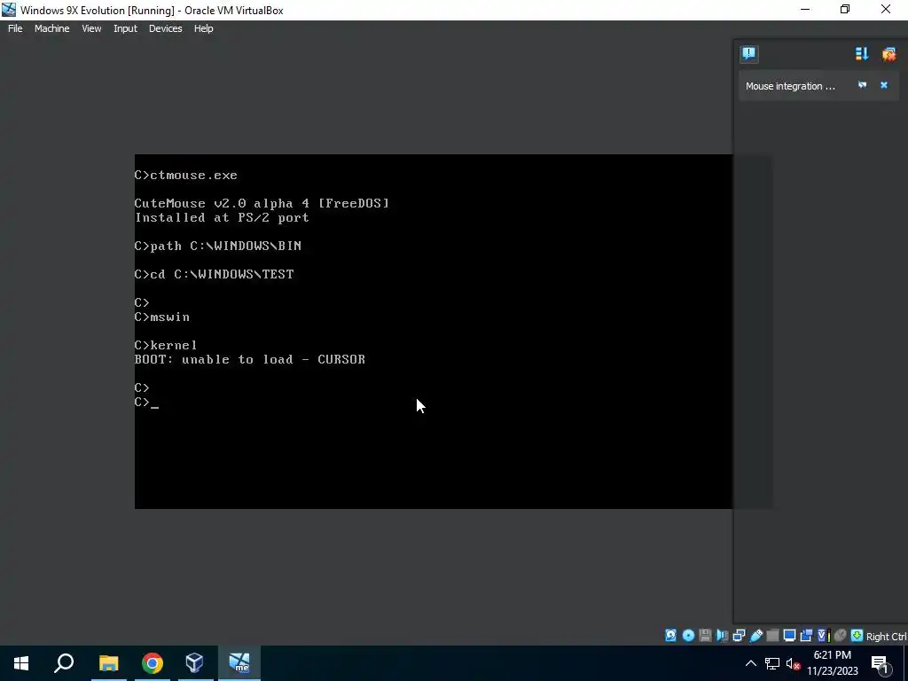Open the taskbar clock and date
The height and width of the screenshot is (681, 908).
pyautogui.click(x=832, y=663)
